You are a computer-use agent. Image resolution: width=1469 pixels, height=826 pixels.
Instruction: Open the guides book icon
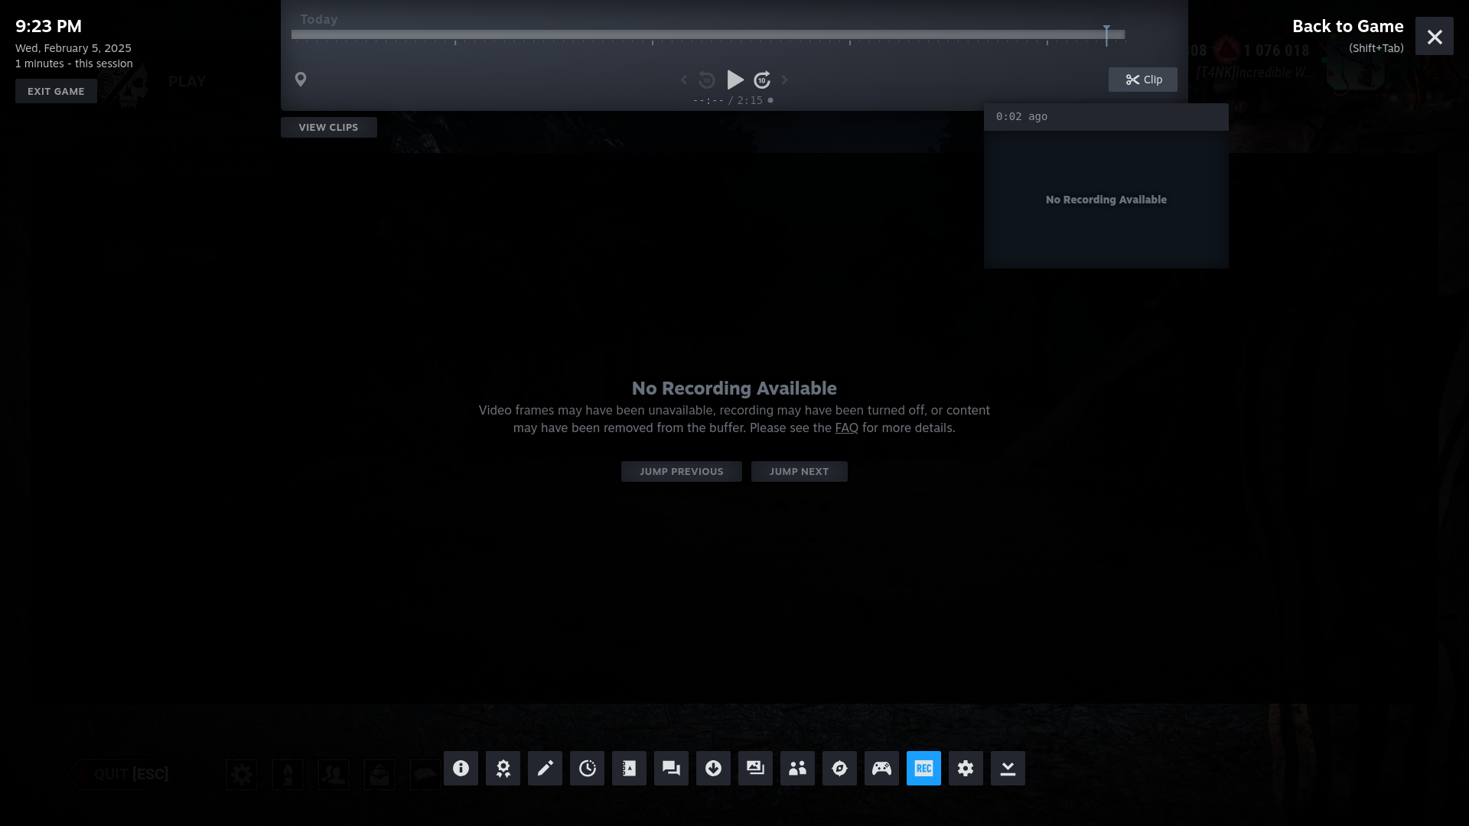629,768
